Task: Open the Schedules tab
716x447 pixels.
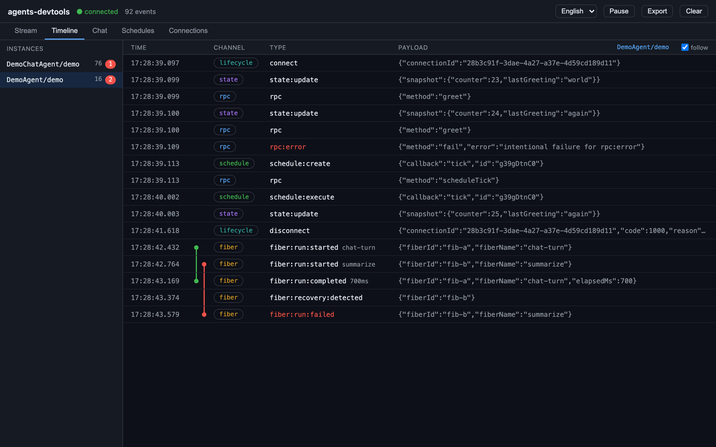Action: pos(138,31)
